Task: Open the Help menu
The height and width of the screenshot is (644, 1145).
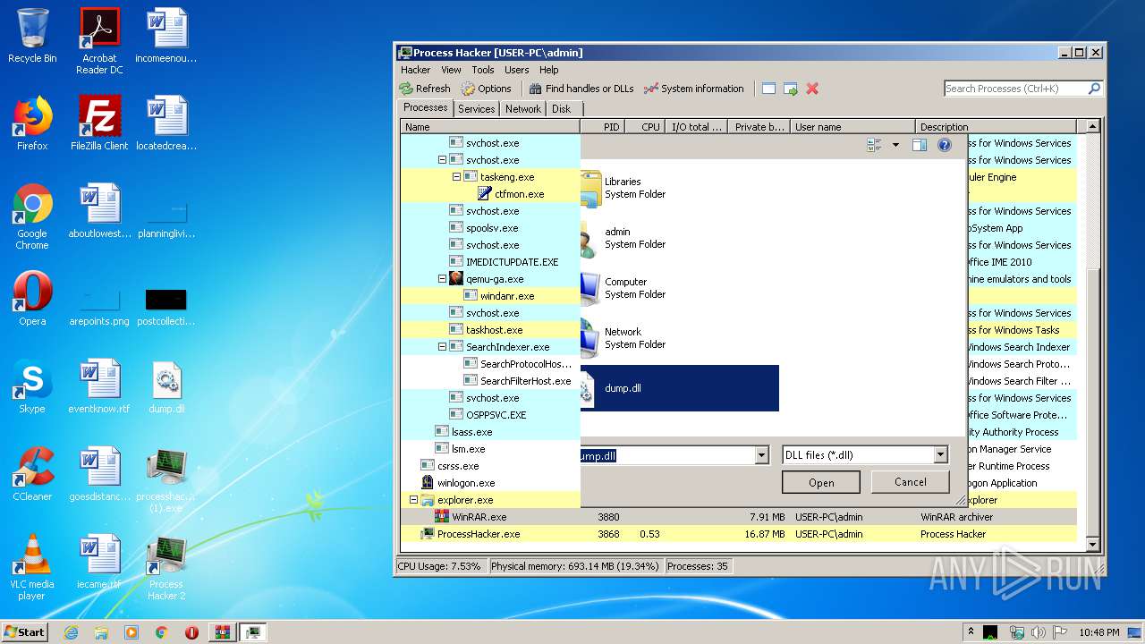Action: 549,70
